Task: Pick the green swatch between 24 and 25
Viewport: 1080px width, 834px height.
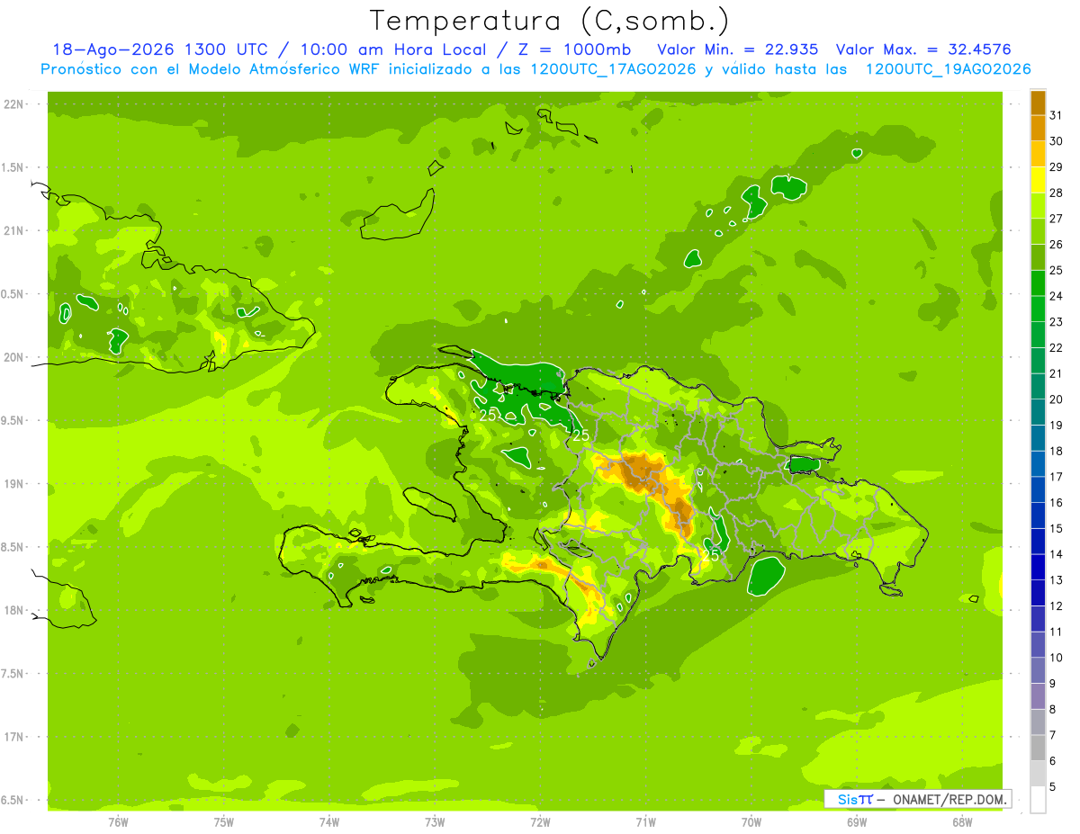Action: point(1038,283)
